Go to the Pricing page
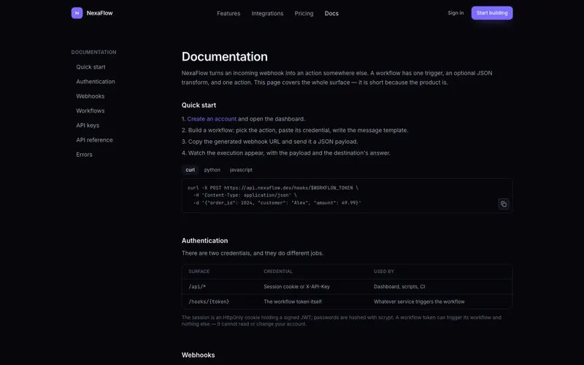Viewport: 584px width, 365px height. (x=304, y=13)
